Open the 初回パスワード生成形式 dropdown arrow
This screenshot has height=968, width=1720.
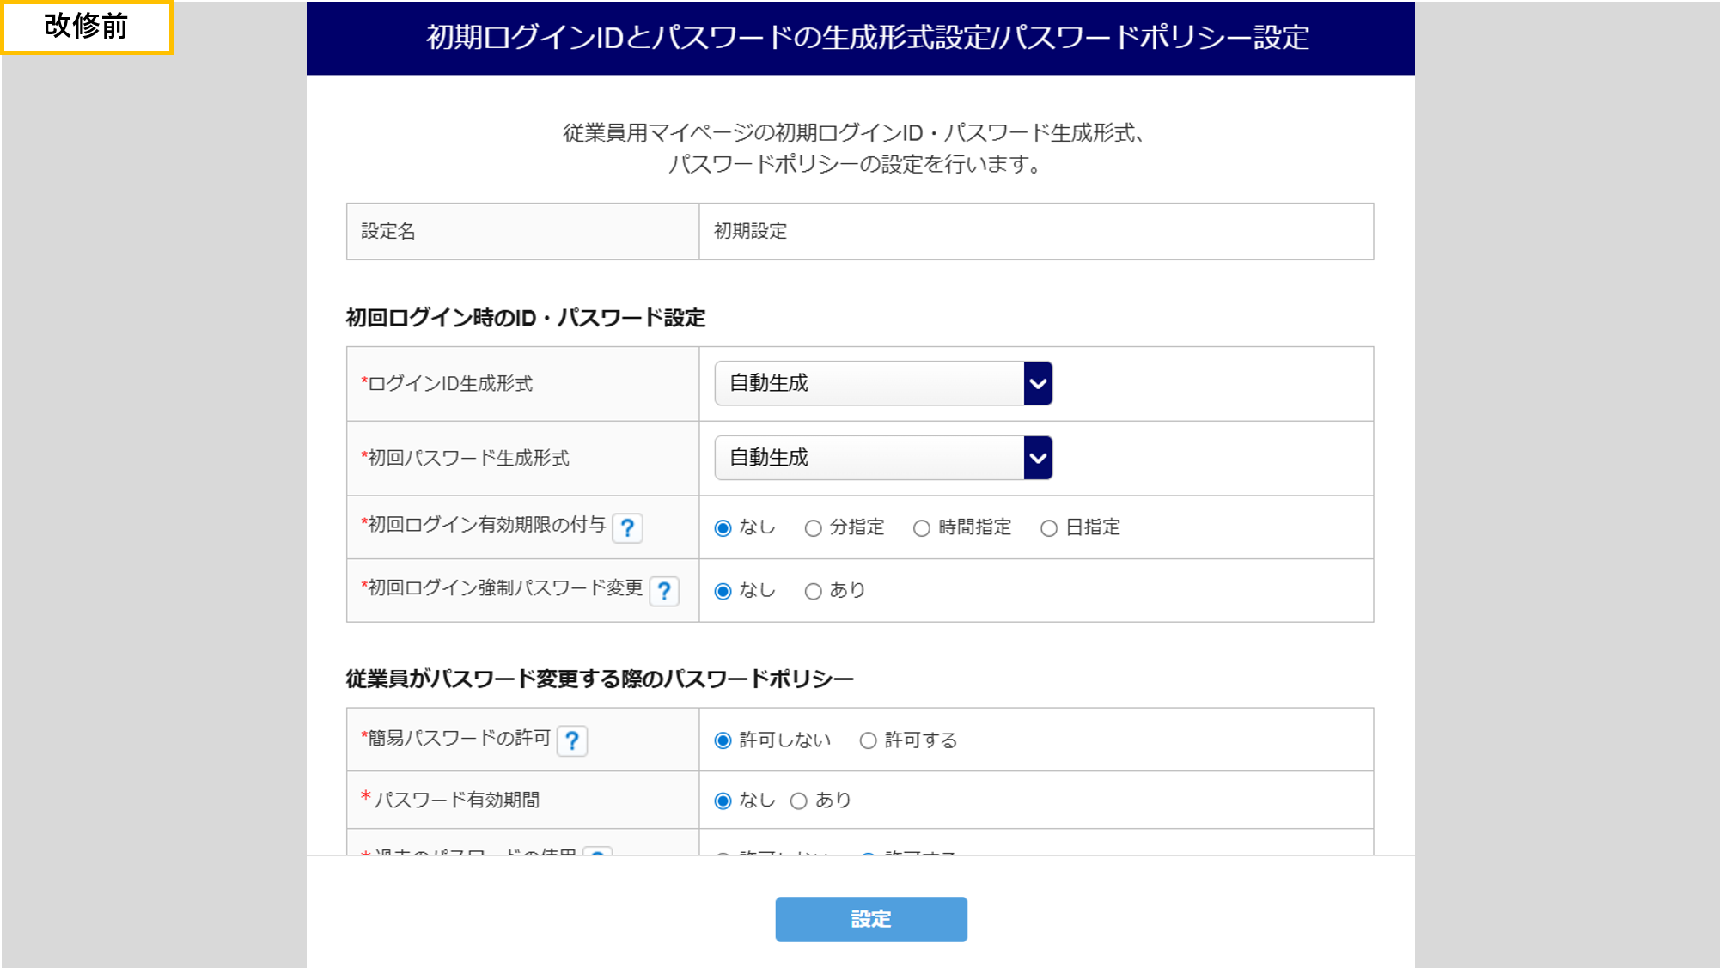click(1038, 458)
